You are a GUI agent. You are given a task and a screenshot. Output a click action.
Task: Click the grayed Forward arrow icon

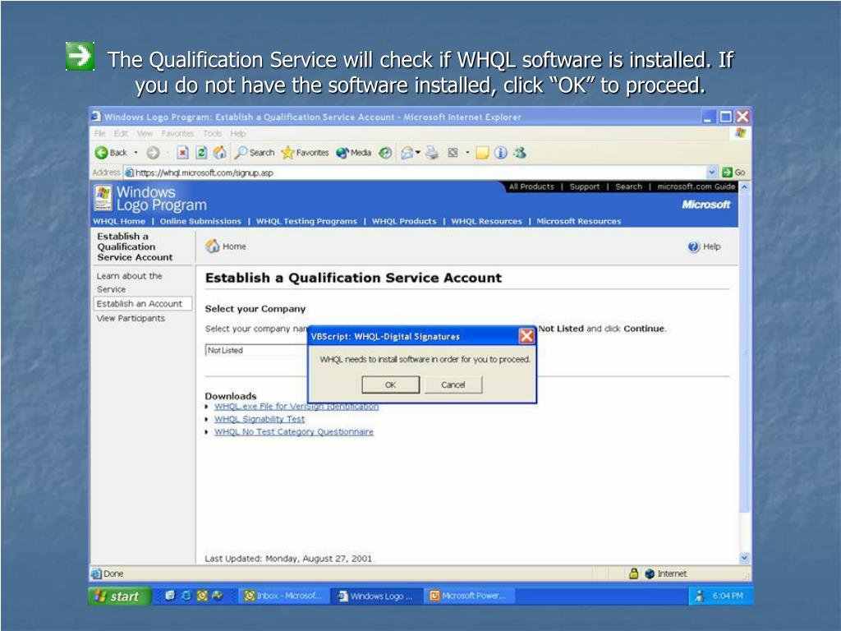[x=153, y=153]
